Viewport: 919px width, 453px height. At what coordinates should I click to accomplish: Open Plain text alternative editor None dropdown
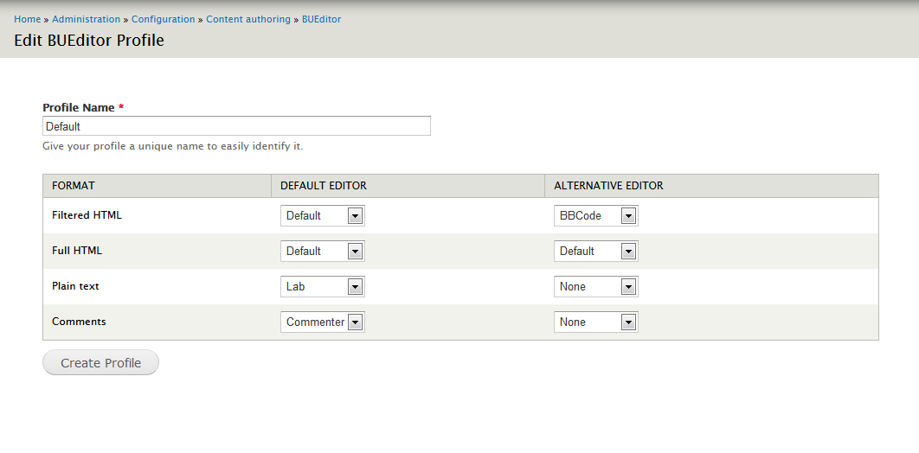point(595,287)
